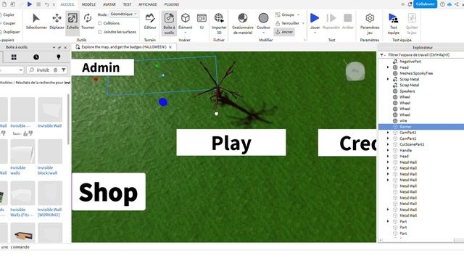Screen dimensions: 464x261
Task: Click the Explorer filter funnel icon
Action: (x=382, y=55)
